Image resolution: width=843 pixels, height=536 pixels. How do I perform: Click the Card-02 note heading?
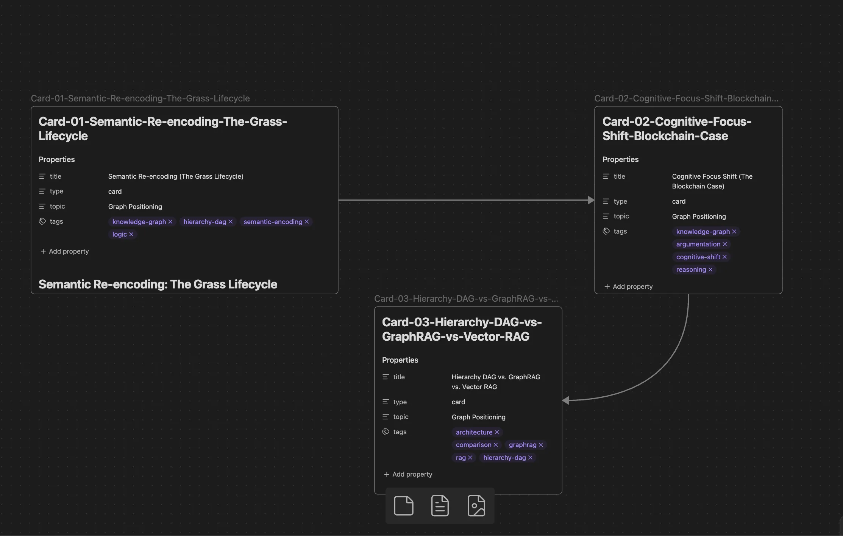(677, 129)
